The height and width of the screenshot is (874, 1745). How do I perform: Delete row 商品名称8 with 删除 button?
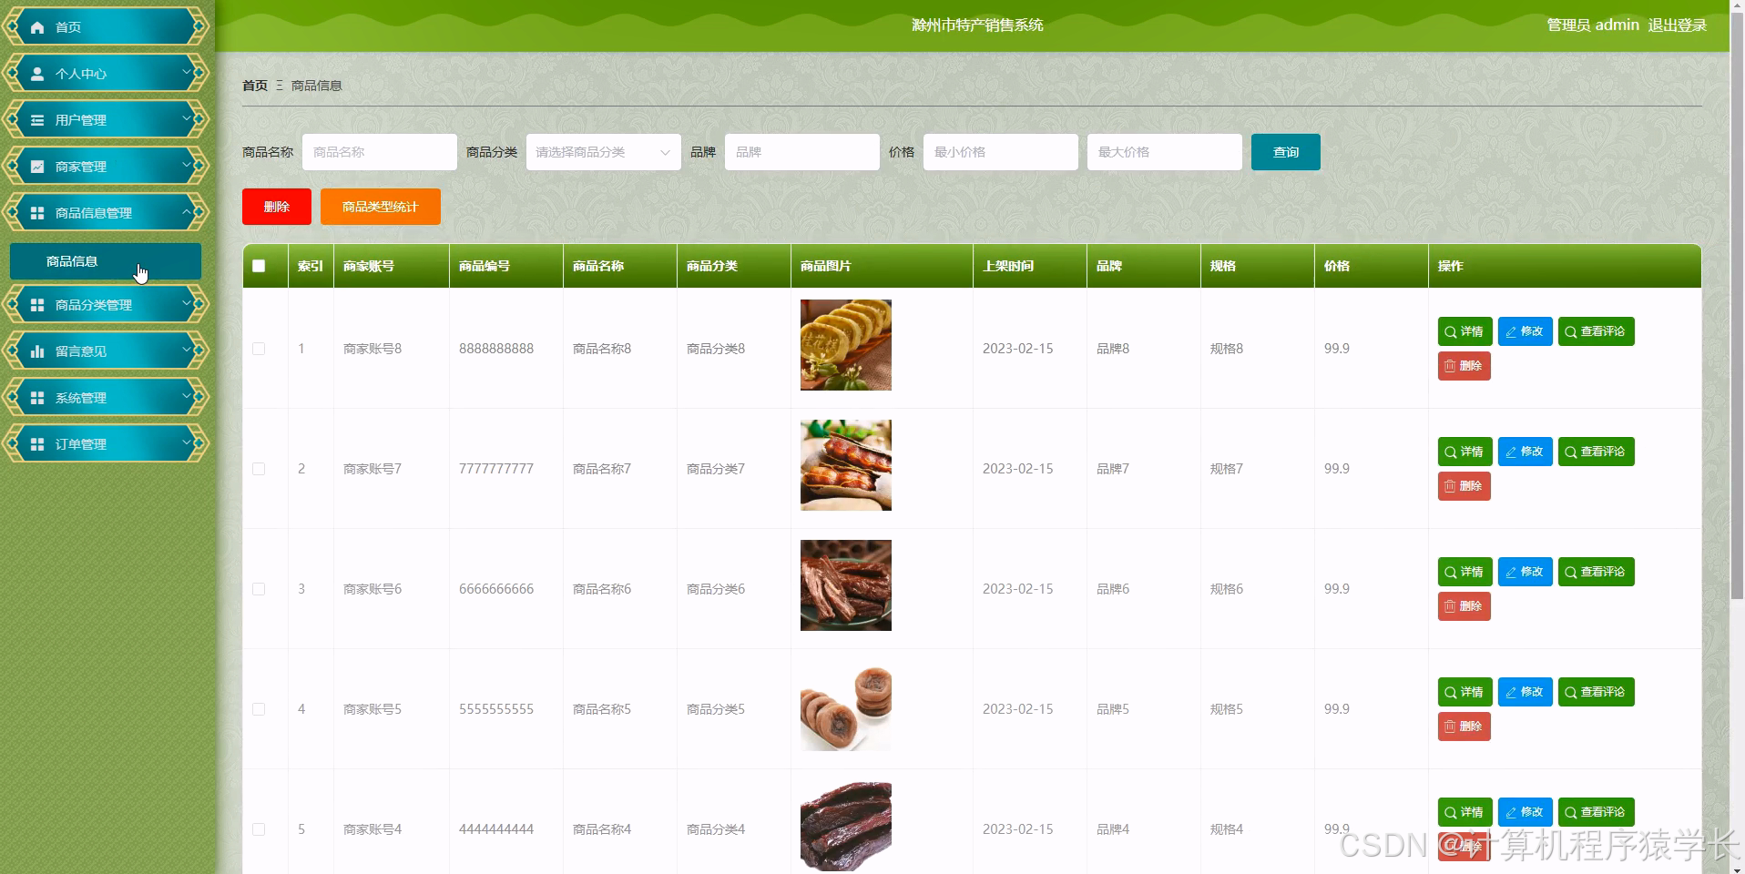click(x=1464, y=366)
